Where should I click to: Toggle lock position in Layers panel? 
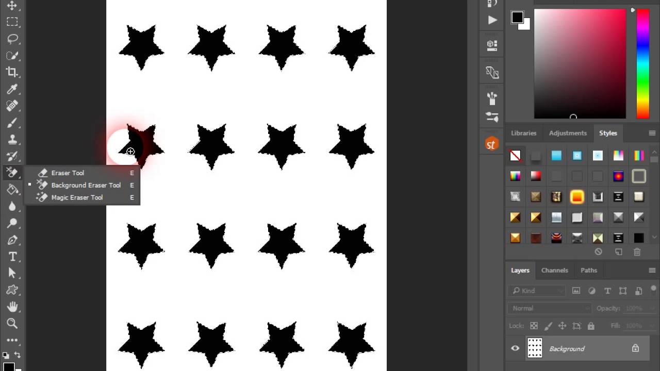pos(562,326)
